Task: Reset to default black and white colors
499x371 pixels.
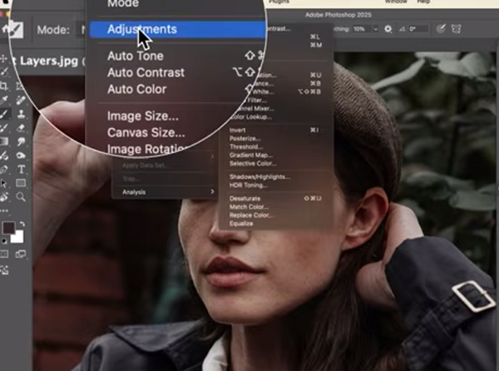Action: point(4,241)
